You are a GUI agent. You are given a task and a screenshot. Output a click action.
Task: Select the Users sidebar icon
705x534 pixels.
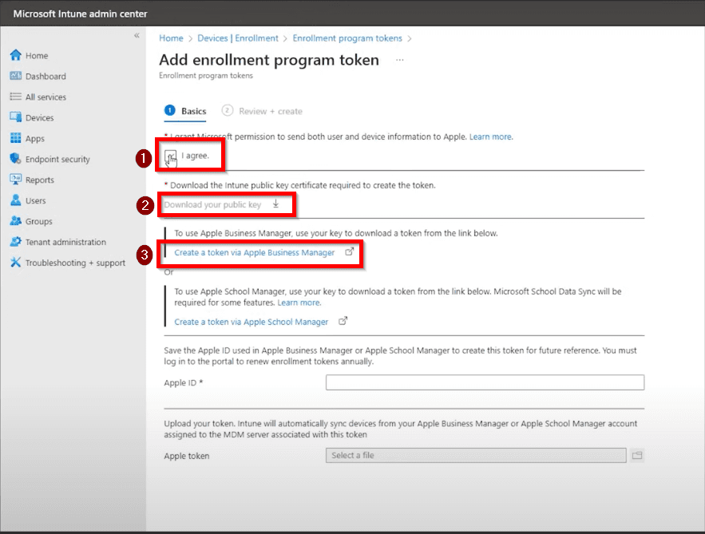coord(14,200)
